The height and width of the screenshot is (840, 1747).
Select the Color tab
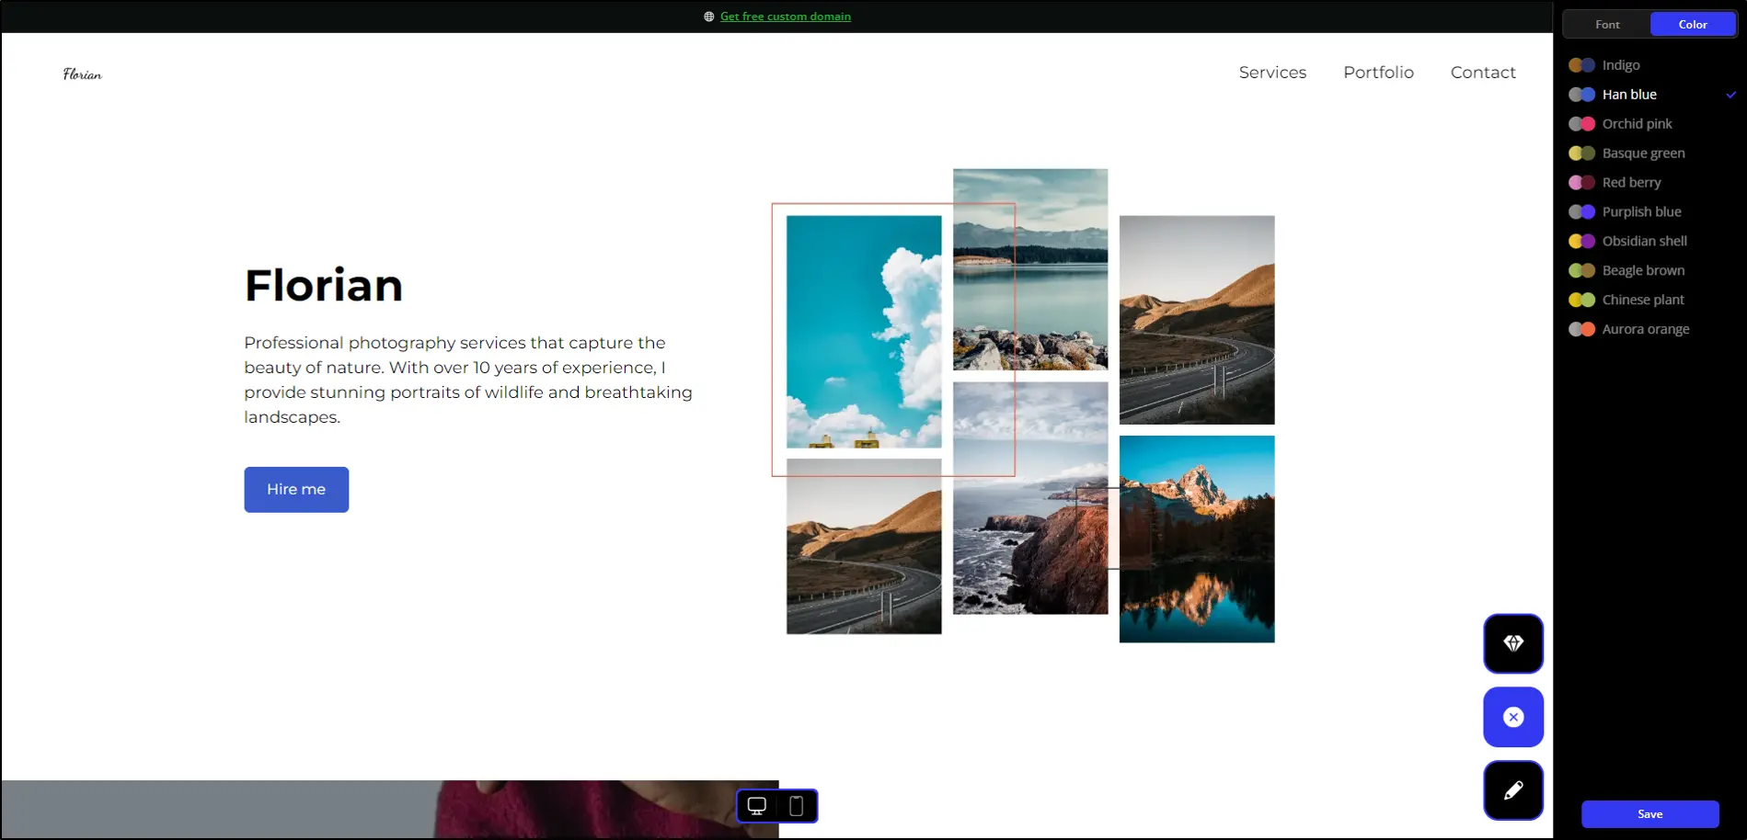coord(1692,25)
